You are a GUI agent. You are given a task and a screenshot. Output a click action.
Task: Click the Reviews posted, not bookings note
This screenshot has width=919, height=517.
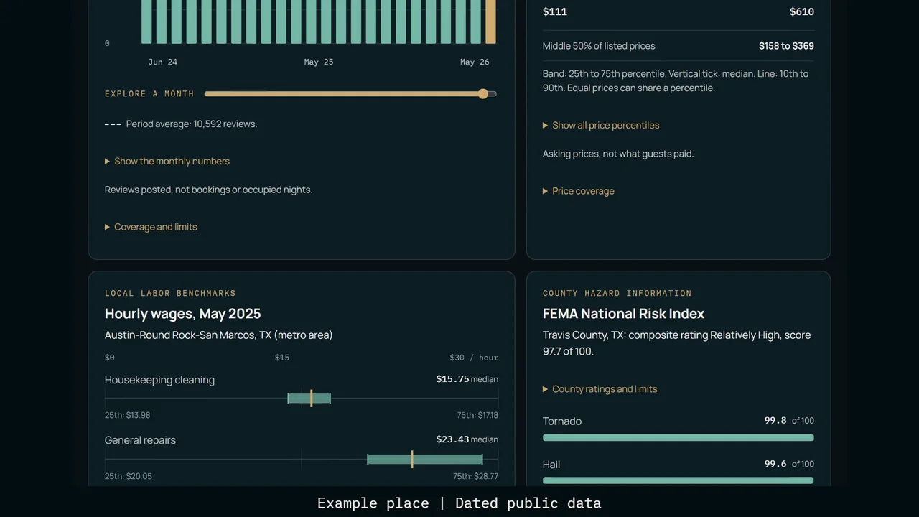click(x=208, y=190)
